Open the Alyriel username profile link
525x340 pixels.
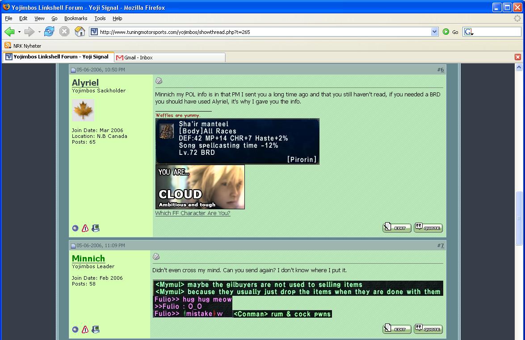(x=85, y=83)
